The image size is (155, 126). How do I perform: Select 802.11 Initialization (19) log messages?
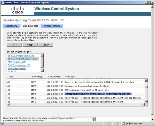click(21, 56)
